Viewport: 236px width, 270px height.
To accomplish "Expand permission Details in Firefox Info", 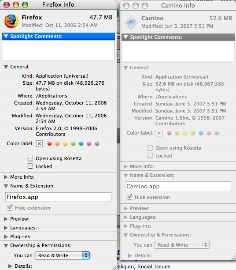I will pyautogui.click(x=10, y=266).
